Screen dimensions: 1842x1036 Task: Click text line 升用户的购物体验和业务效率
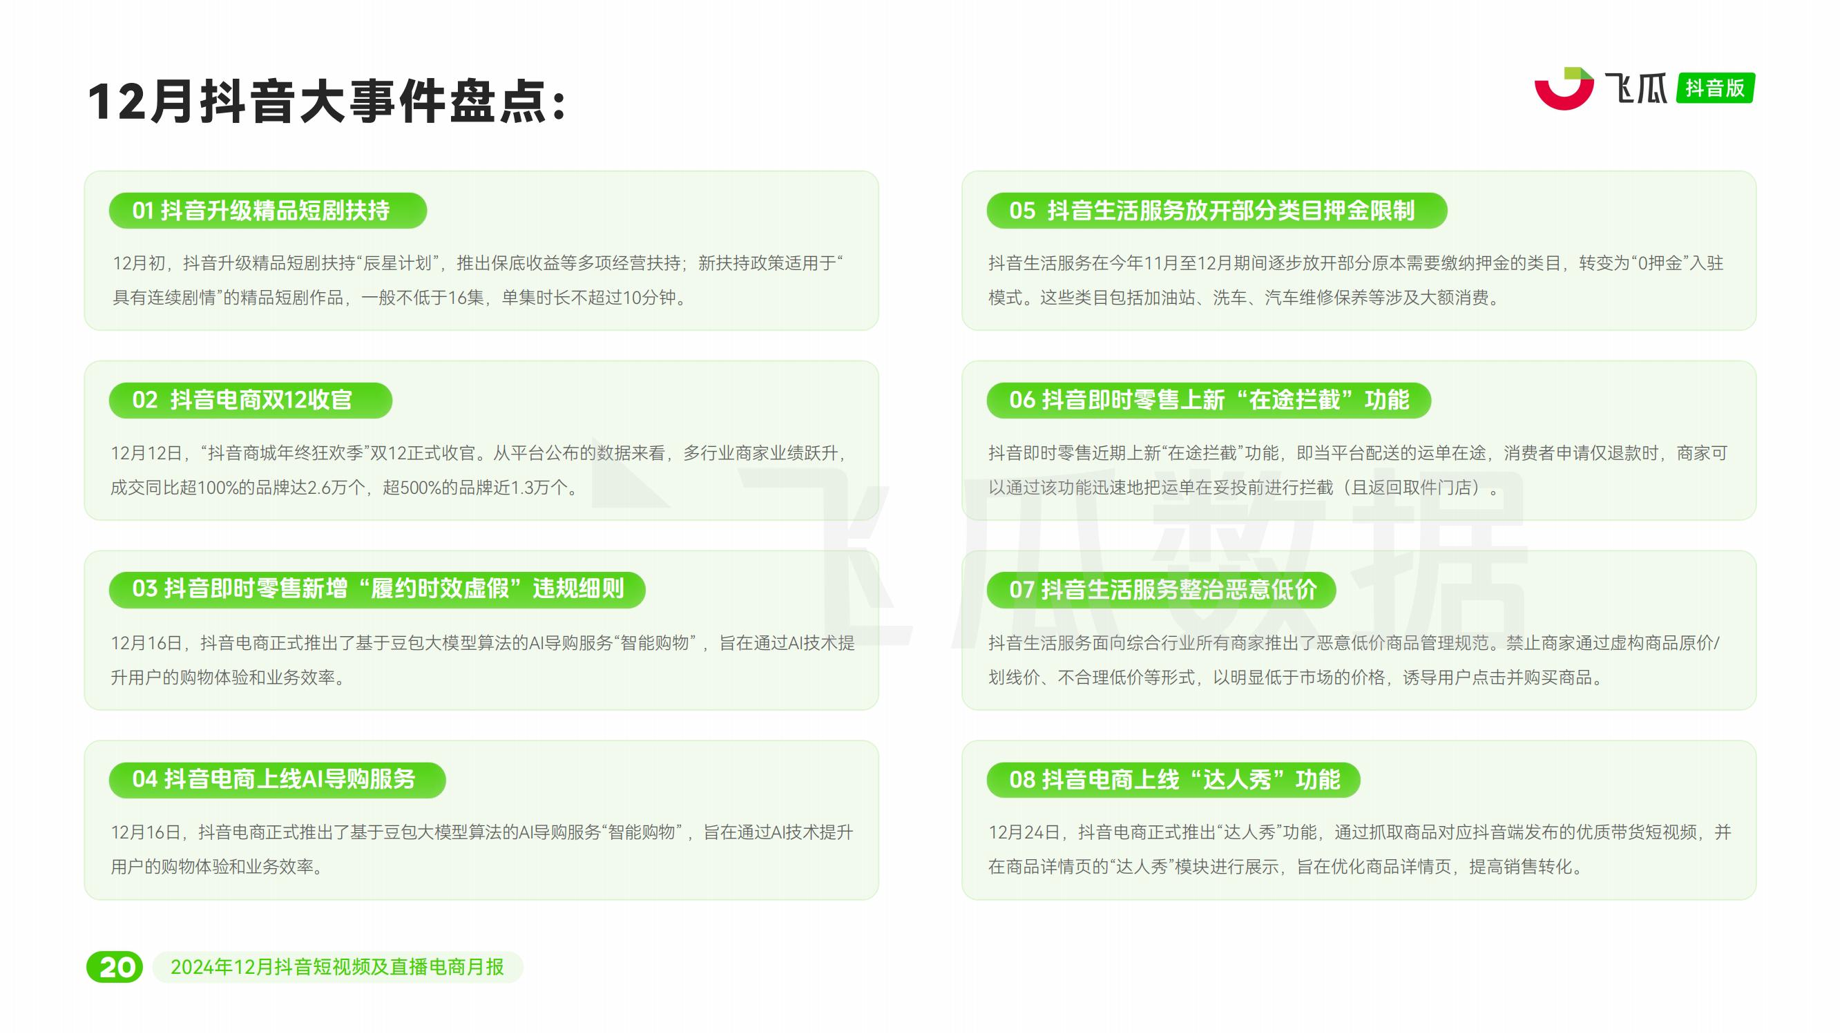[229, 677]
